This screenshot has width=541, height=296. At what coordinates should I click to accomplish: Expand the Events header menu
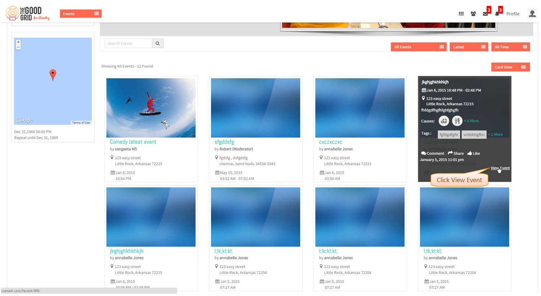81,14
